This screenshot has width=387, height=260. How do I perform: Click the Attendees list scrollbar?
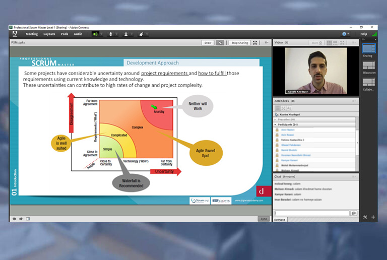click(x=357, y=144)
